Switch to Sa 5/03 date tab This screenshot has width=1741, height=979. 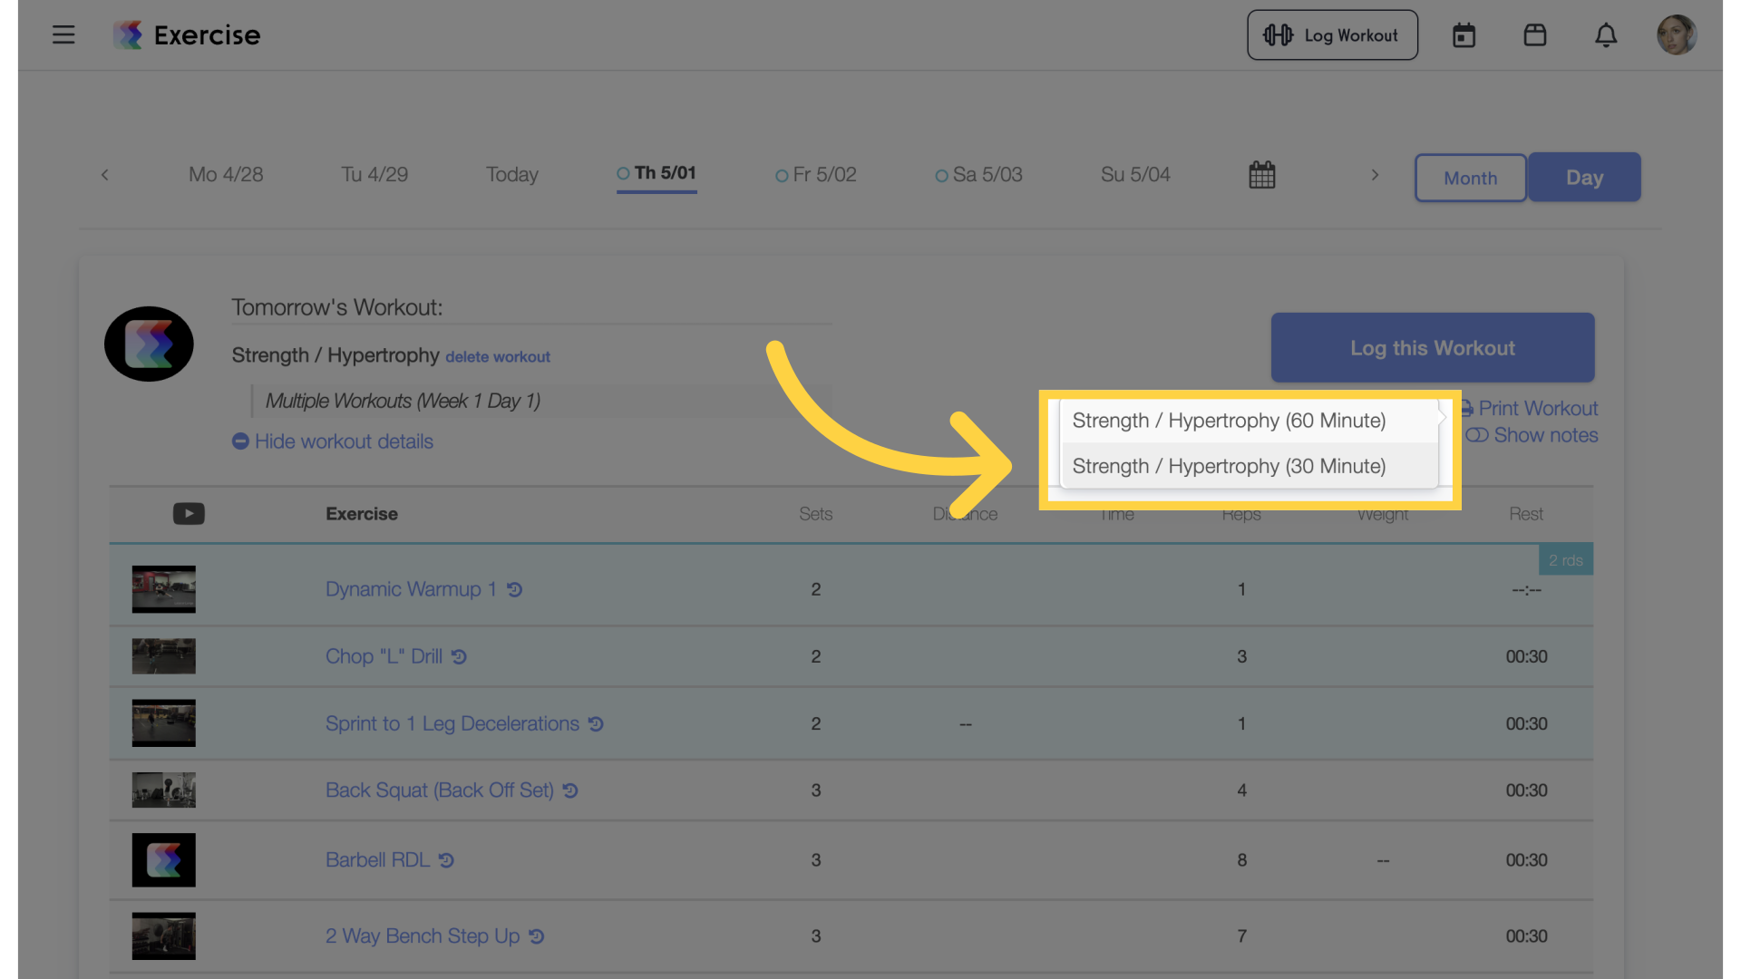coord(979,175)
